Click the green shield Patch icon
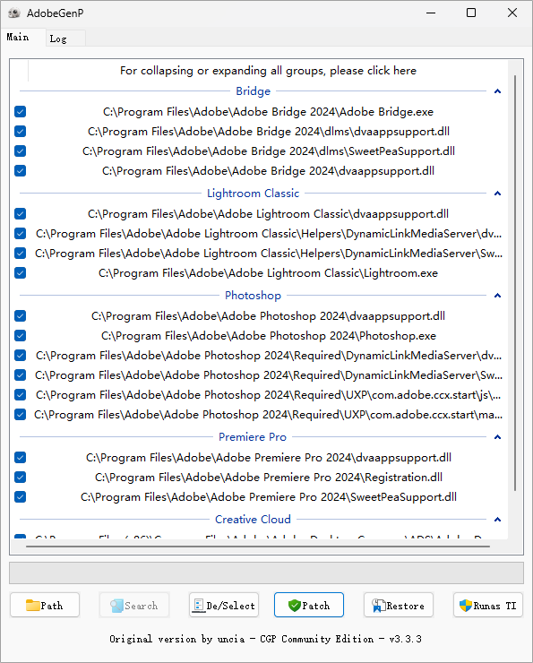533x663 pixels. pos(295,606)
